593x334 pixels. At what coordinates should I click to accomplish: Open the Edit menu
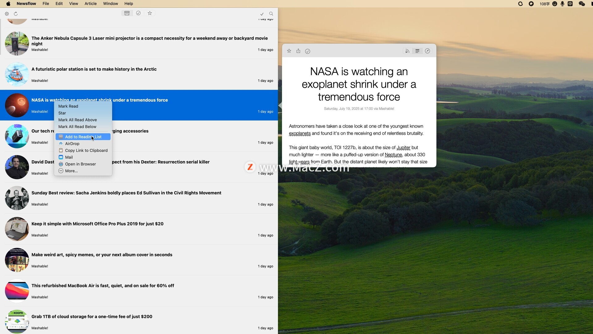(x=59, y=4)
